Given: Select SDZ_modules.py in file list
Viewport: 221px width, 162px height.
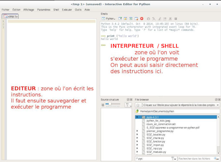Looking at the screenshot, I should 156,152.
